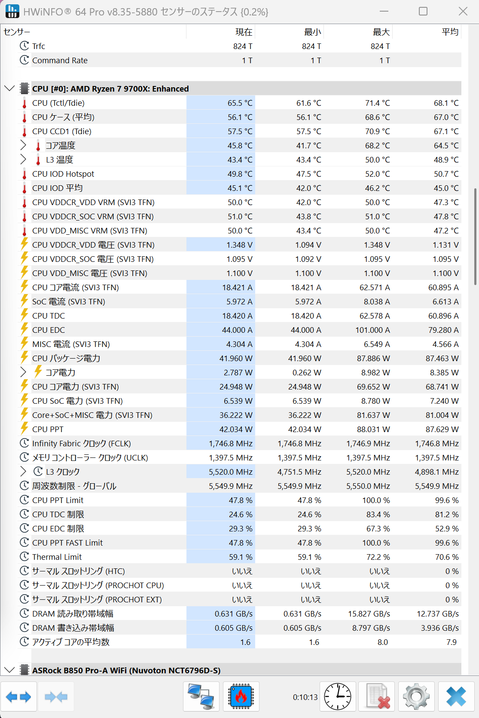The image size is (479, 718).
Task: Click the logging document icon
Action: (377, 697)
